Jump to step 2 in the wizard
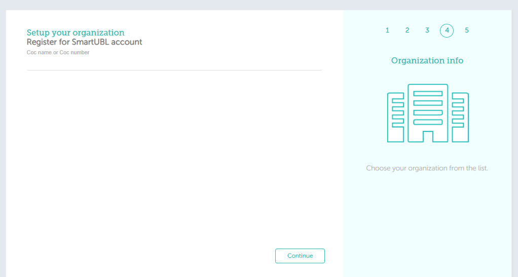The width and height of the screenshot is (518, 277). (407, 30)
